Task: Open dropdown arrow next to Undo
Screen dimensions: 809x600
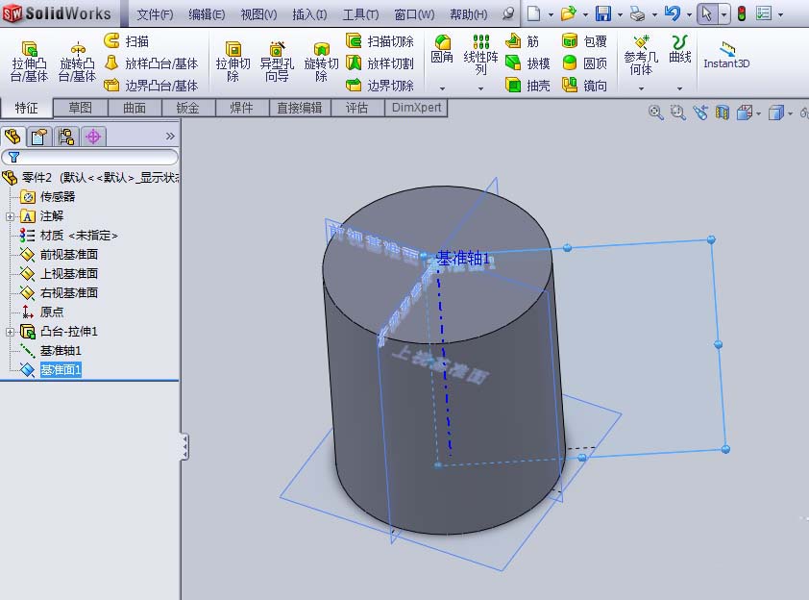Action: click(689, 15)
